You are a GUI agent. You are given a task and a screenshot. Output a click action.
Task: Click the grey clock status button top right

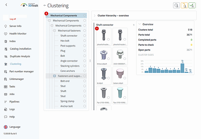coord(176,5)
